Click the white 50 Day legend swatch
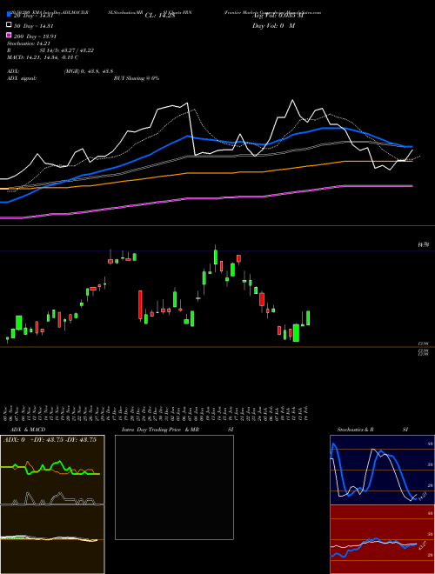The image size is (435, 574). pyautogui.click(x=9, y=24)
